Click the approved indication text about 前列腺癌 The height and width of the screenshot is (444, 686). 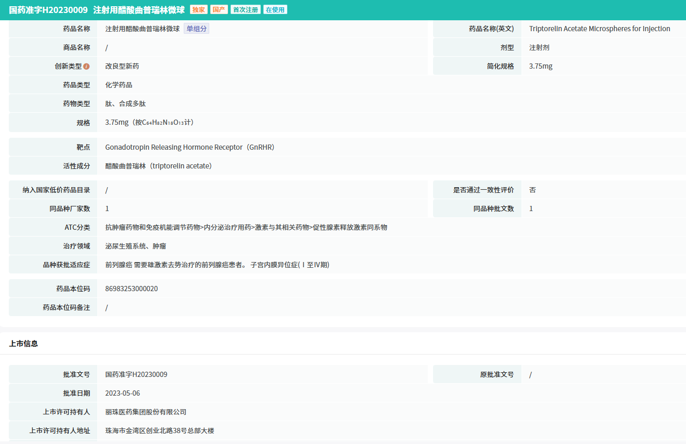[217, 265]
